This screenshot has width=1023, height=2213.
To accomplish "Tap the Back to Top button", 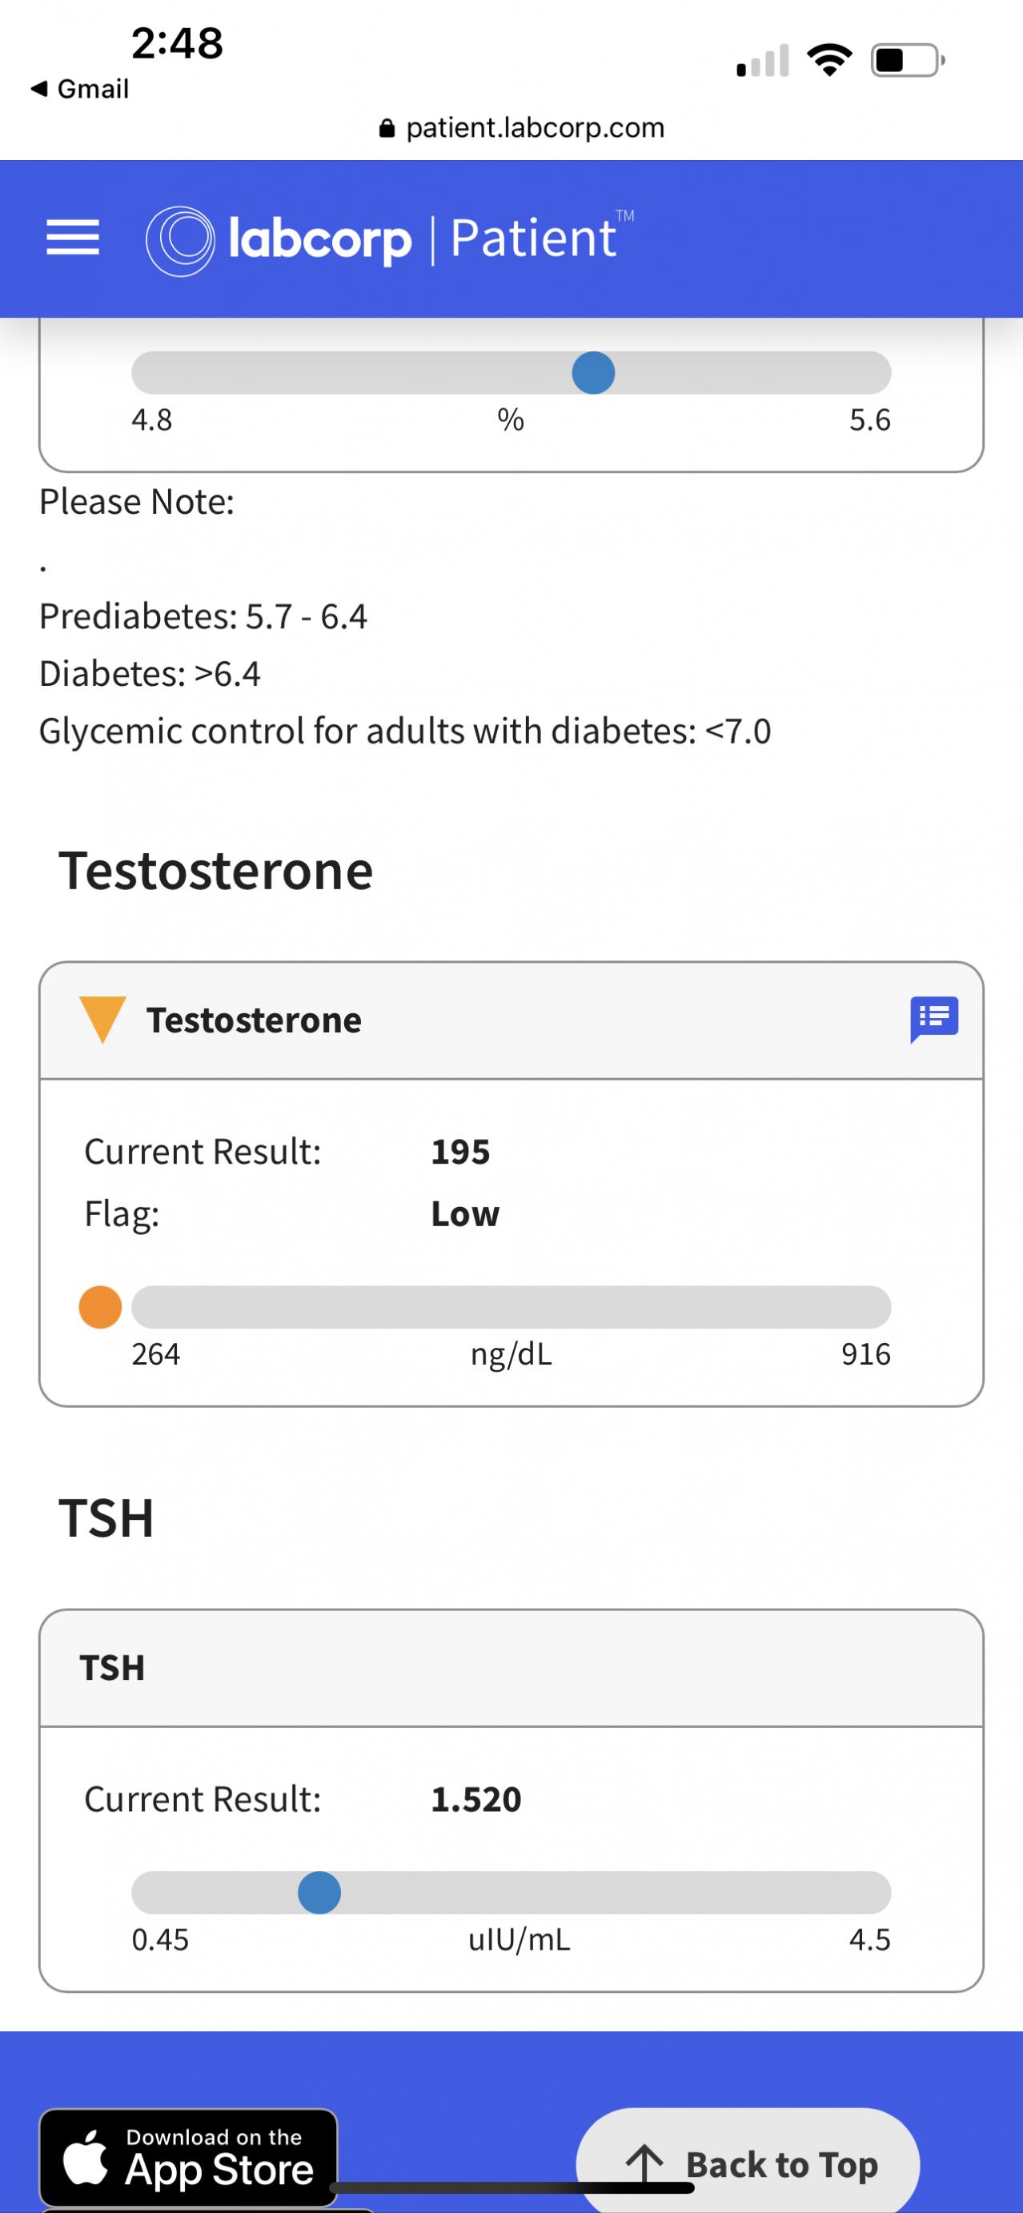I will click(748, 2163).
